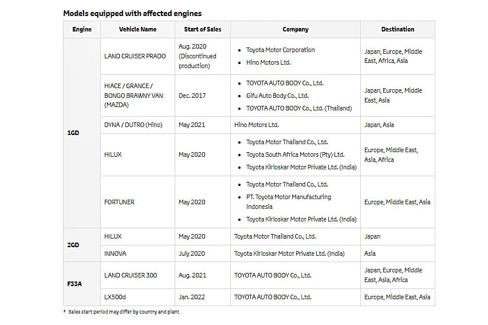This screenshot has height=325, width=488.
Task: Click the Engine column header
Action: click(82, 29)
